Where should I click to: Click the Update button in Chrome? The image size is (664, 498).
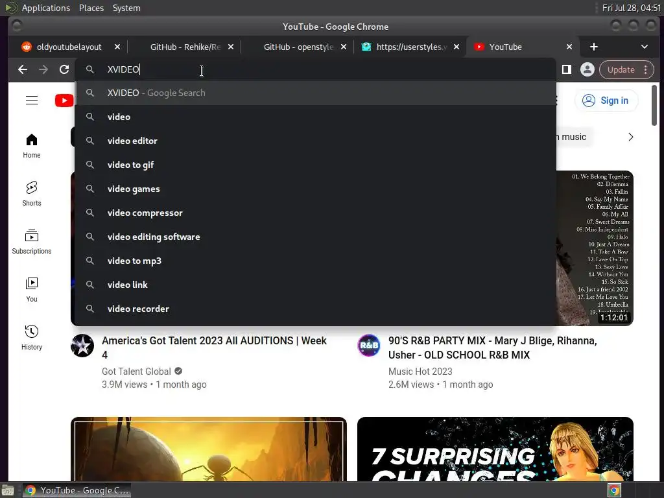pos(621,69)
